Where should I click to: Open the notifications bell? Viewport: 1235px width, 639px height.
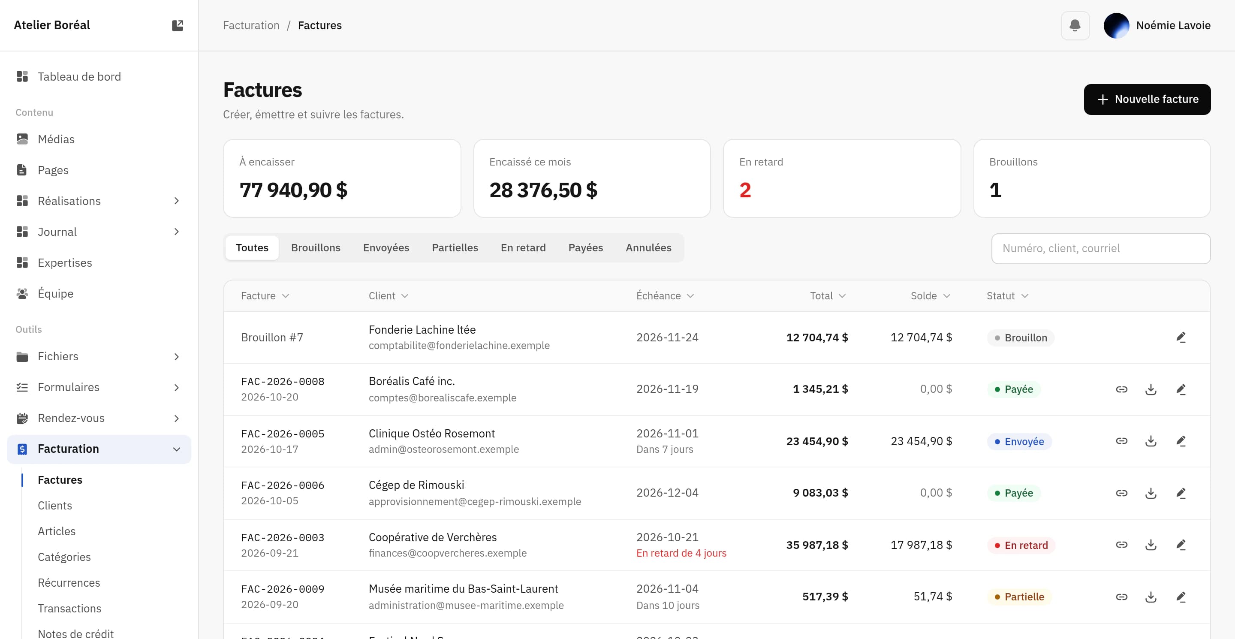(1075, 25)
